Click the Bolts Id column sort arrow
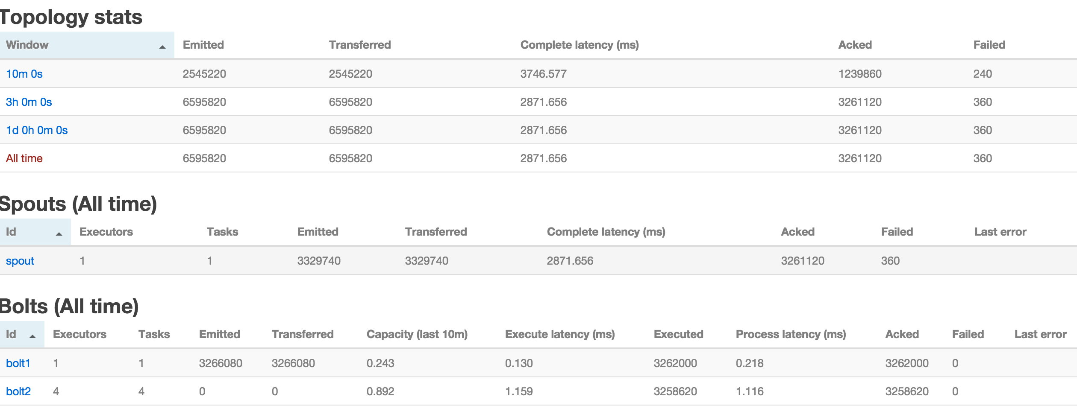 point(32,336)
